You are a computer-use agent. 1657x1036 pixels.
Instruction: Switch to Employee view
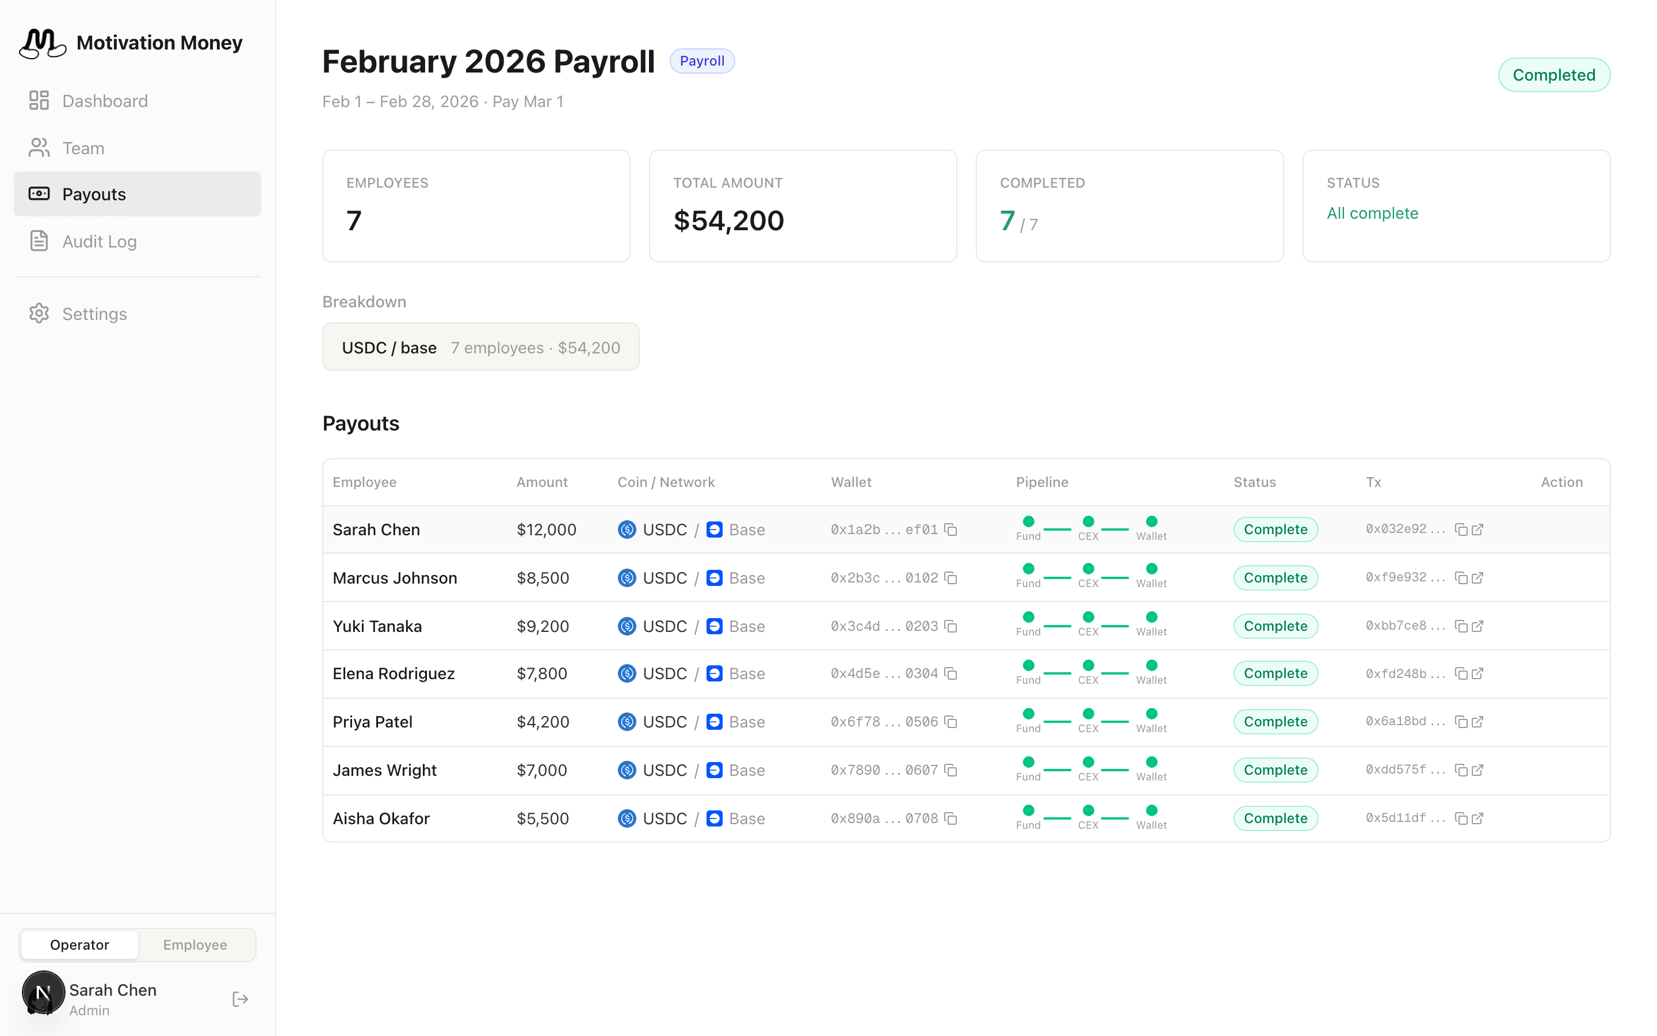click(x=195, y=945)
